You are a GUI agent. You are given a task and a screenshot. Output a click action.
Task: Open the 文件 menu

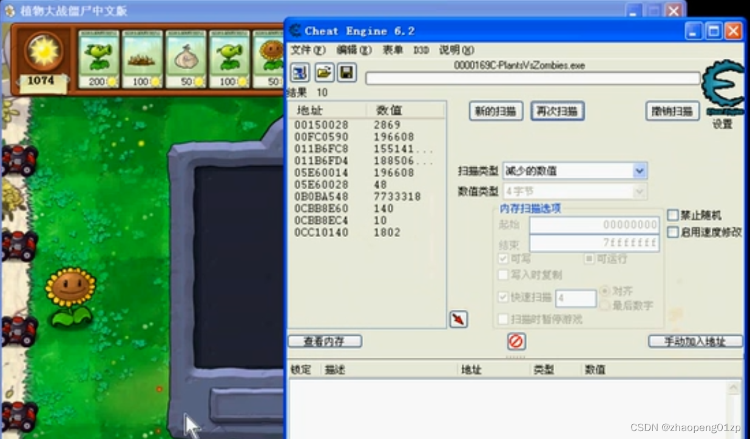coord(308,50)
